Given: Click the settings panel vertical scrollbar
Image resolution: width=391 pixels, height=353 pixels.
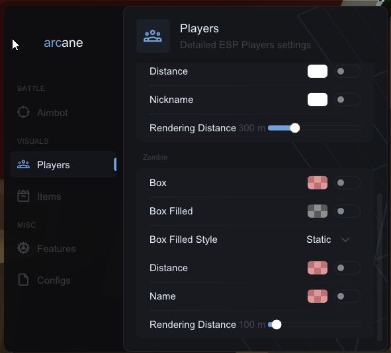Looking at the screenshot, I should click(380, 267).
